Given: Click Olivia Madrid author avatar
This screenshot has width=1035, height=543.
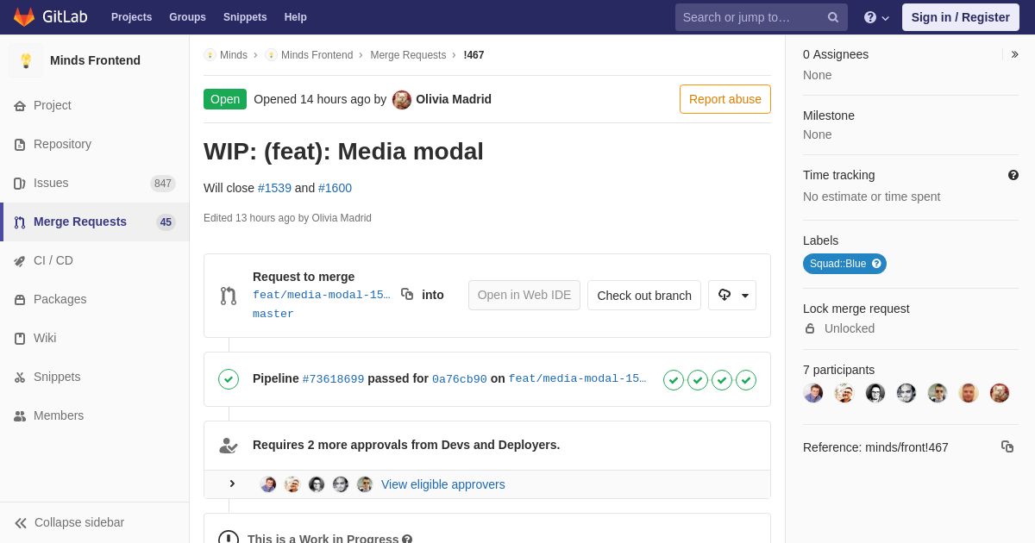Looking at the screenshot, I should (x=402, y=100).
